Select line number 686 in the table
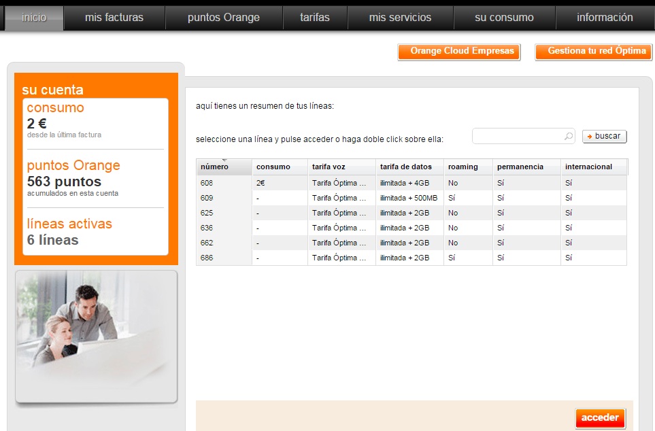This screenshot has width=655, height=431. [x=207, y=258]
